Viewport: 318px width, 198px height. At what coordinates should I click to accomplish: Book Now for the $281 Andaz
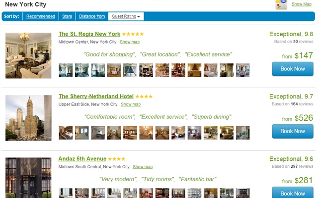293,193
